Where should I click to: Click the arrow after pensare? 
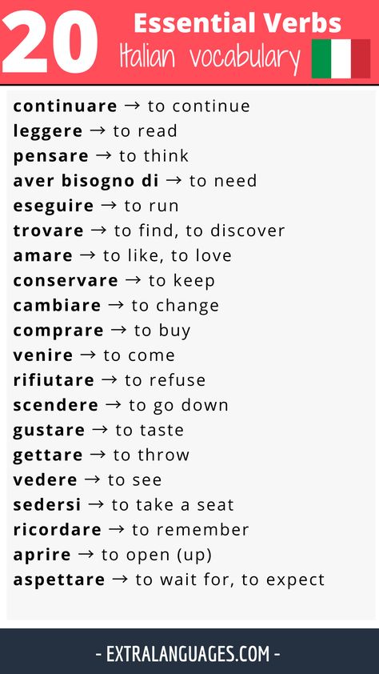pyautogui.click(x=103, y=155)
